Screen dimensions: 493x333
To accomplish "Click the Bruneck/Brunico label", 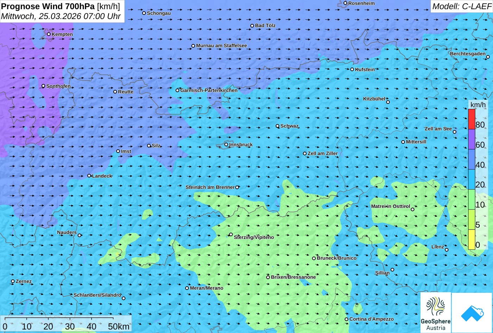I will (x=337, y=258).
